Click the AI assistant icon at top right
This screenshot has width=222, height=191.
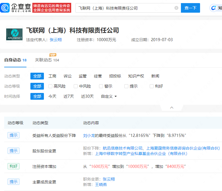point(213,8)
